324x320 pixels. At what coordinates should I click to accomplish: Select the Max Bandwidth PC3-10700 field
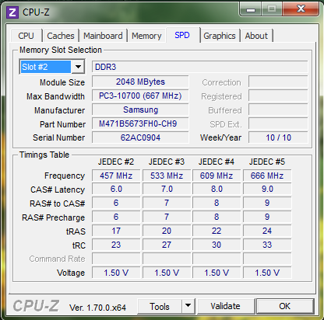point(140,96)
